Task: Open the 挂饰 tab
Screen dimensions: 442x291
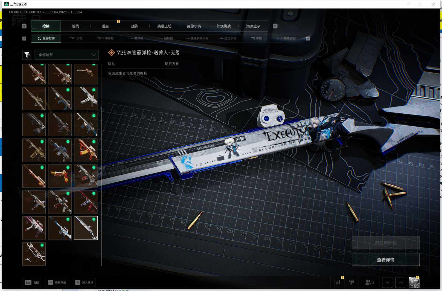Action: pyautogui.click(x=135, y=26)
